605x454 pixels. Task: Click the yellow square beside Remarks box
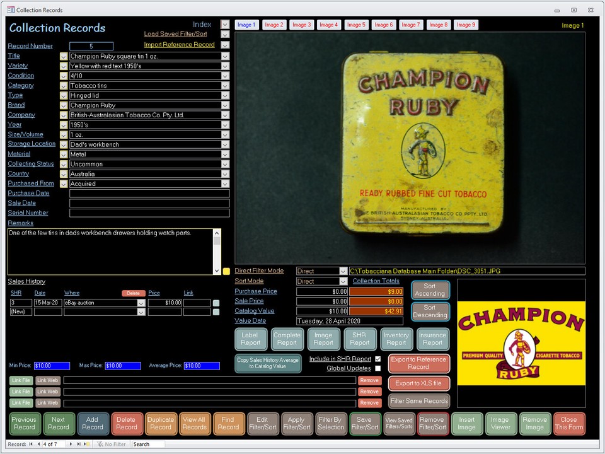pos(226,271)
